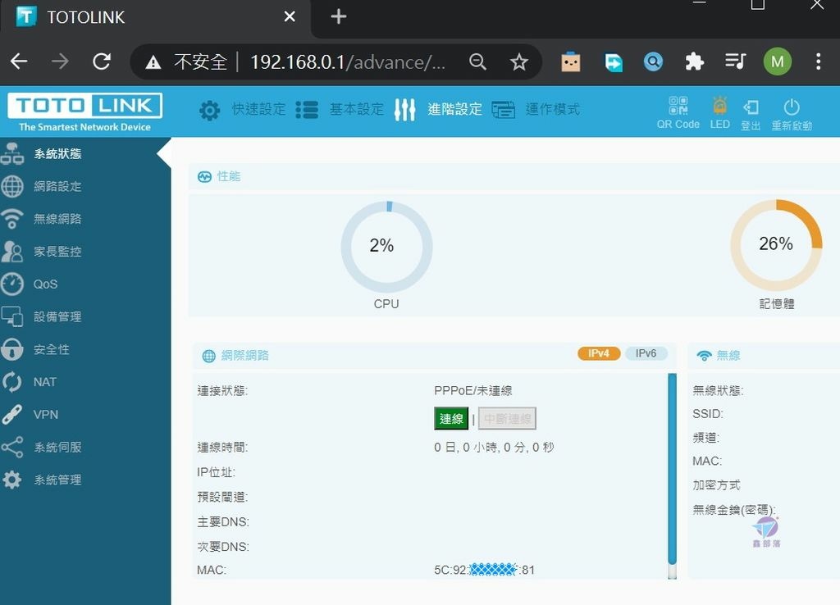Click 設備管理 devices icon
This screenshot has width=840, height=605.
pos(11,316)
